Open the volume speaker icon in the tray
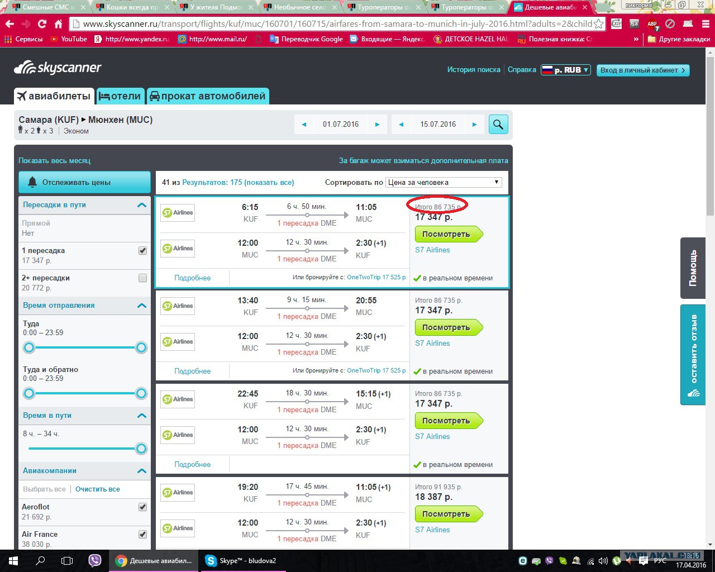715x572 pixels. [x=603, y=561]
